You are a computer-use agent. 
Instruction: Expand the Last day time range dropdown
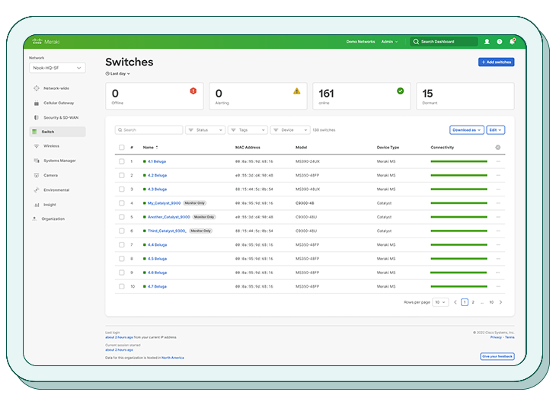(x=118, y=74)
